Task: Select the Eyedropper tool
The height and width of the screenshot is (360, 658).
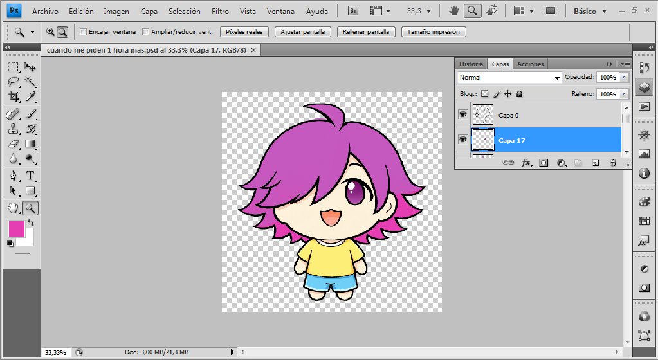Action: (30, 96)
